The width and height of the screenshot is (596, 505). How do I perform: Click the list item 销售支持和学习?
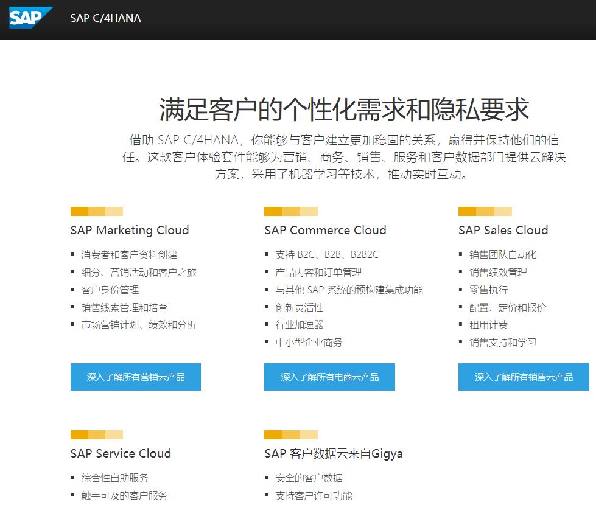503,343
